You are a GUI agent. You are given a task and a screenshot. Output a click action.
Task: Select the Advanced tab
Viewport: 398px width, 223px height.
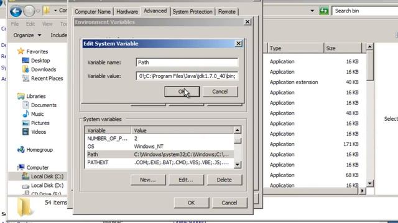click(x=155, y=11)
